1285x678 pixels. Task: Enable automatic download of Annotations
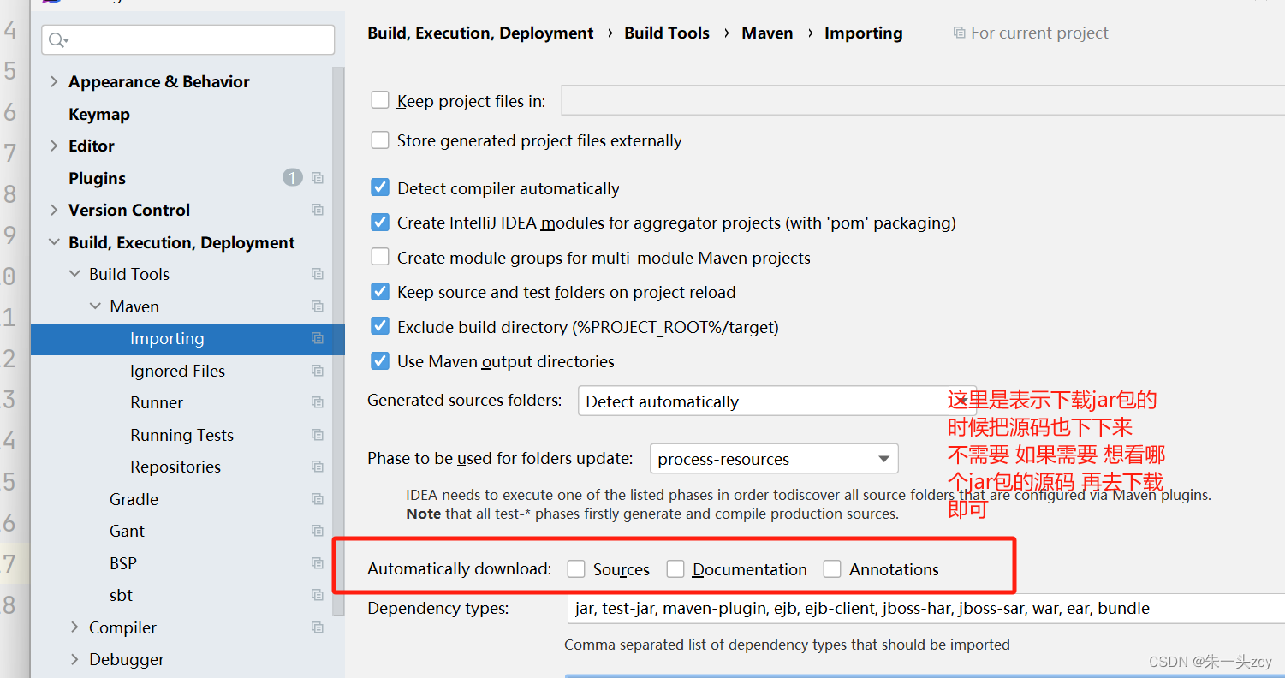(832, 568)
